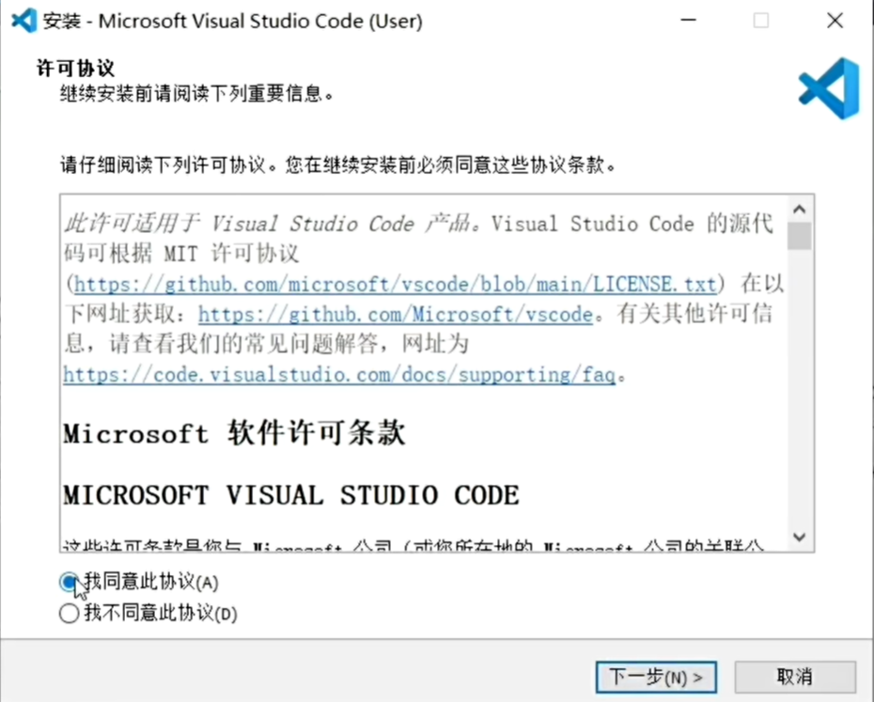Click the VS Code icon in title bar
This screenshot has height=702, width=874.
click(x=24, y=22)
